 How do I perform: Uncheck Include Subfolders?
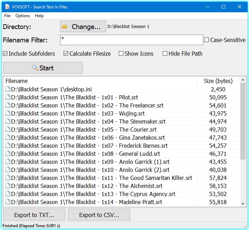pyautogui.click(x=5, y=54)
